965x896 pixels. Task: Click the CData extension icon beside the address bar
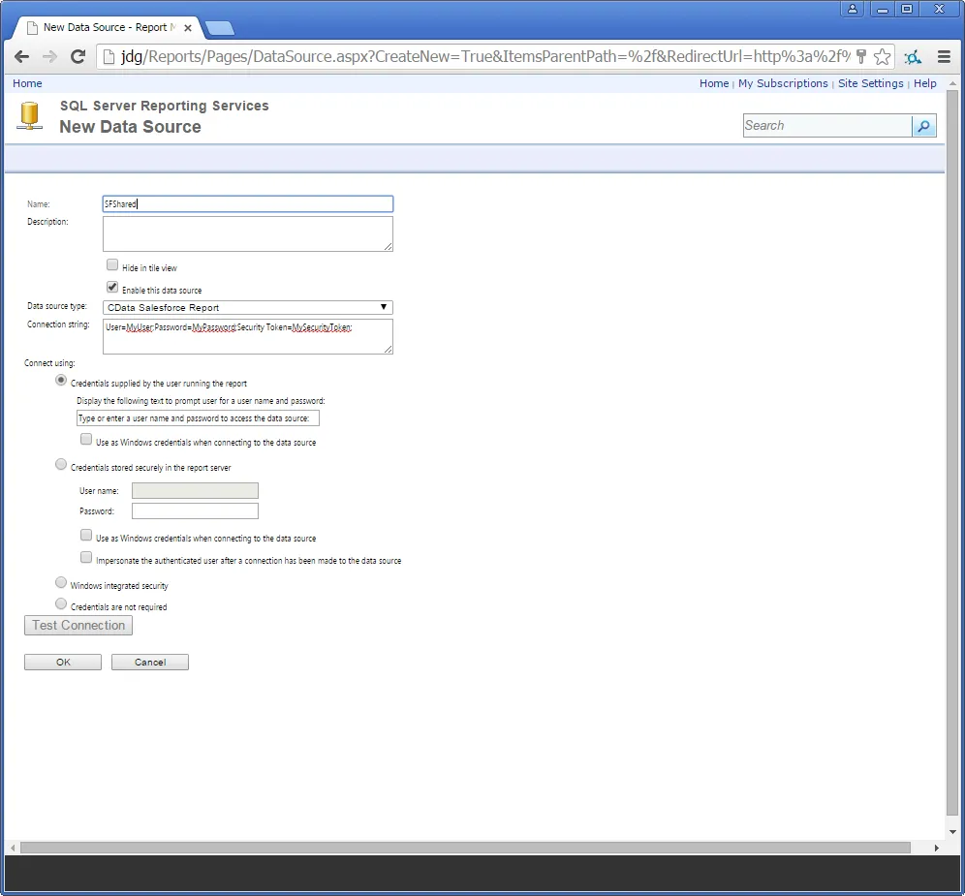click(912, 56)
